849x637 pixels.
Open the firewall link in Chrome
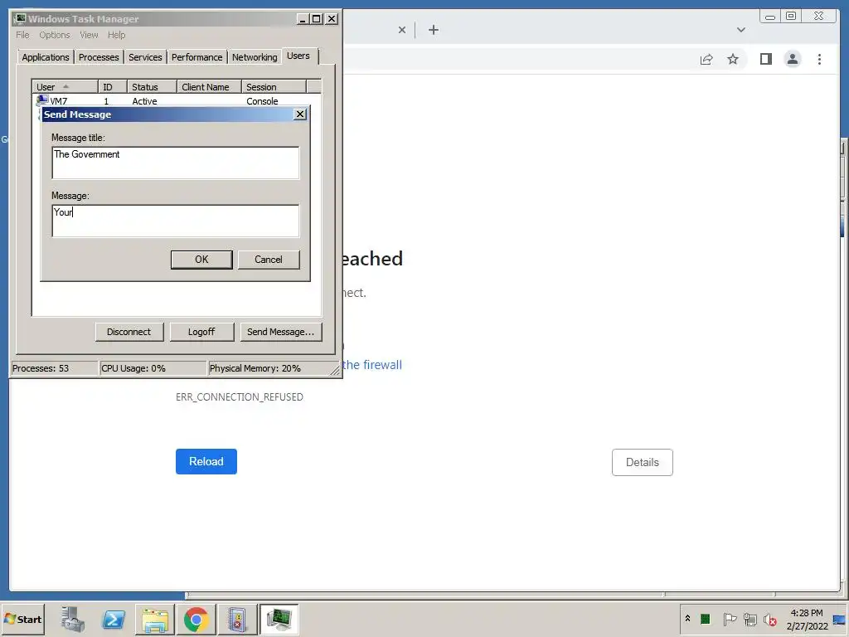[x=372, y=365]
